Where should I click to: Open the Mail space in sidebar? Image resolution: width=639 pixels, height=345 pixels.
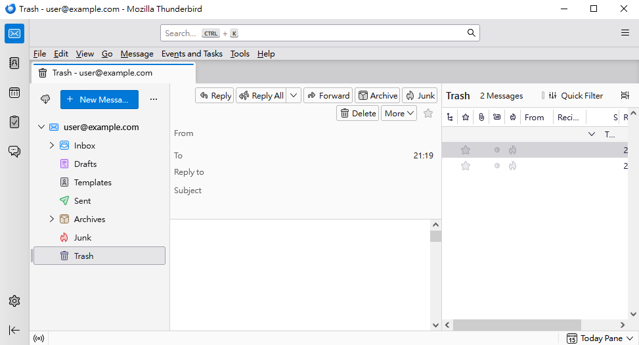click(x=14, y=34)
